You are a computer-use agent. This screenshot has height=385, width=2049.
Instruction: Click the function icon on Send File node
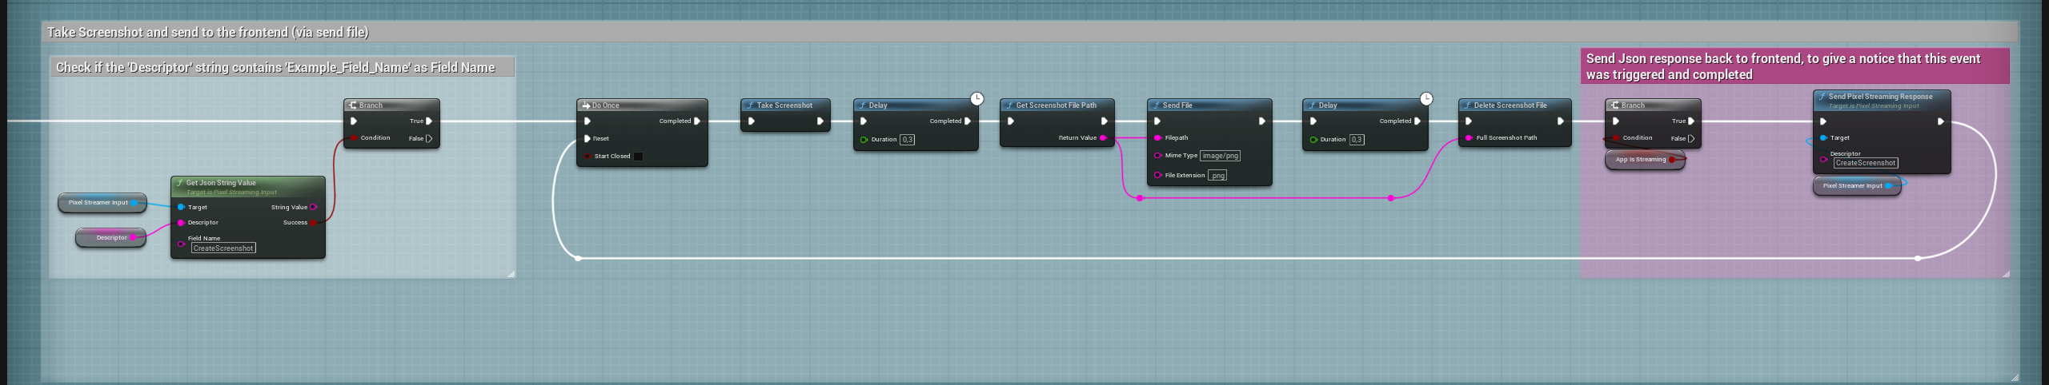tap(1156, 105)
